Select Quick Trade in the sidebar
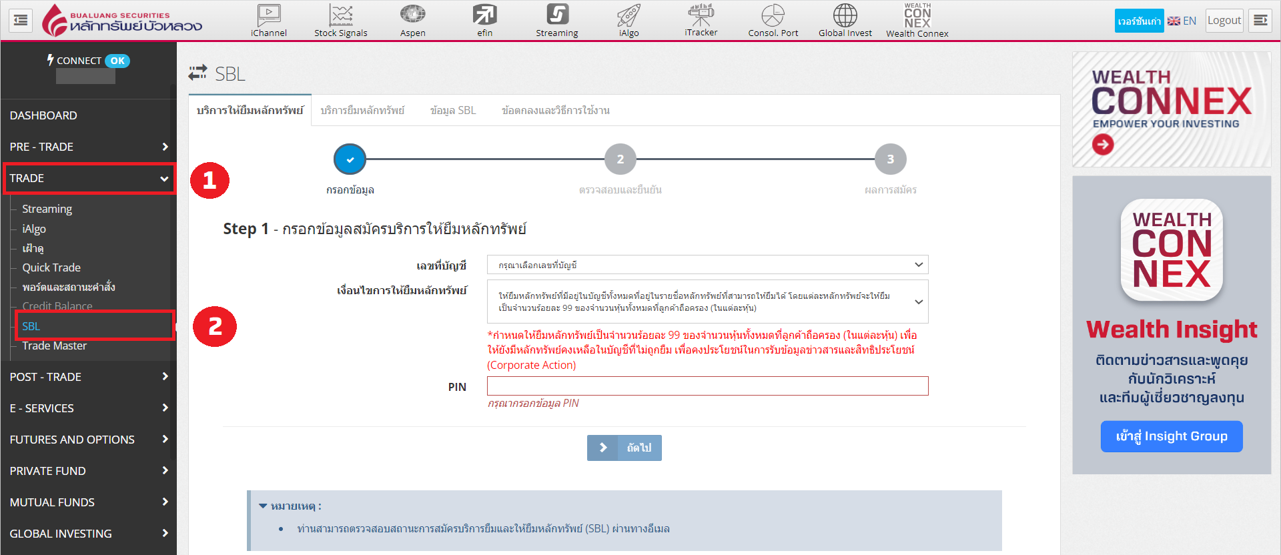The width and height of the screenshot is (1281, 555). (x=51, y=267)
